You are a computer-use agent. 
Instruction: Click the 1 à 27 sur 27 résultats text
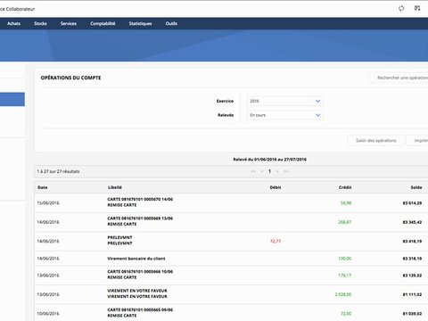pyautogui.click(x=58, y=171)
